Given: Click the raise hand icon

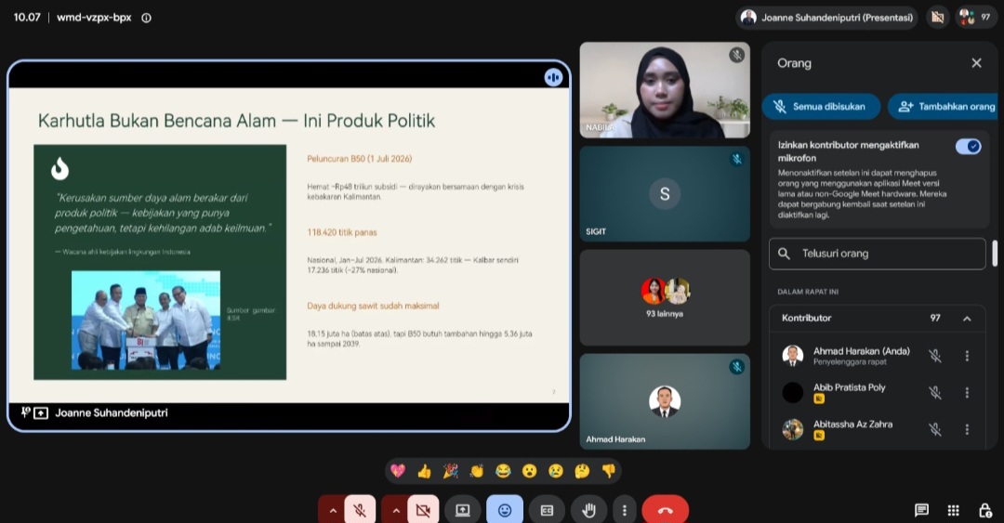Looking at the screenshot, I should tap(589, 510).
